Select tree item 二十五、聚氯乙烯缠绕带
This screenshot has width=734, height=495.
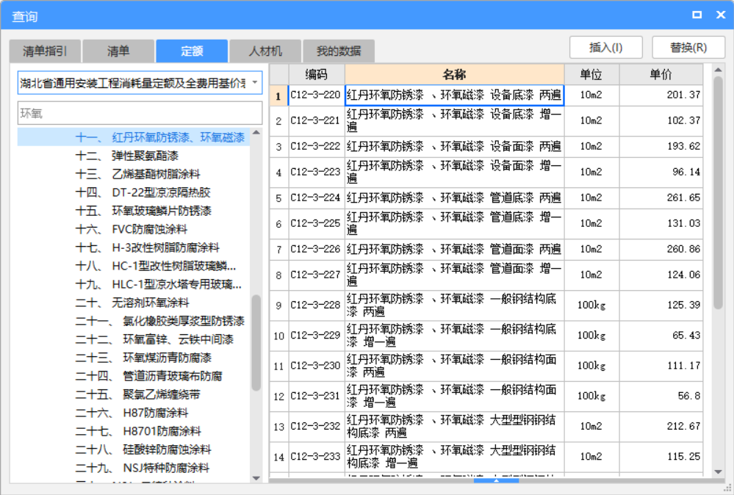tap(138, 394)
